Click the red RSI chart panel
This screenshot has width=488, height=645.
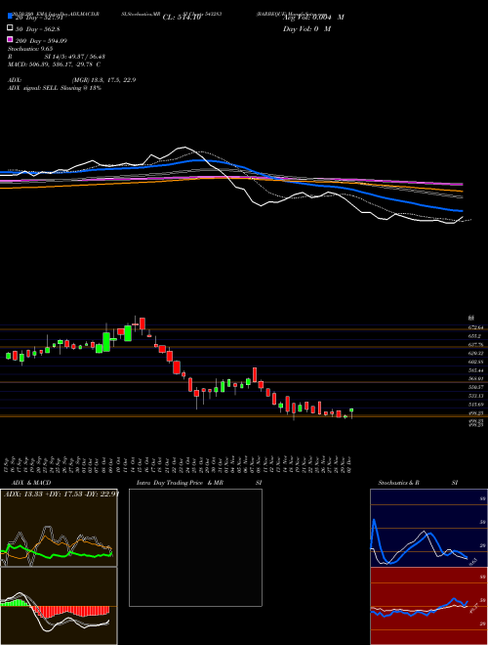428,606
